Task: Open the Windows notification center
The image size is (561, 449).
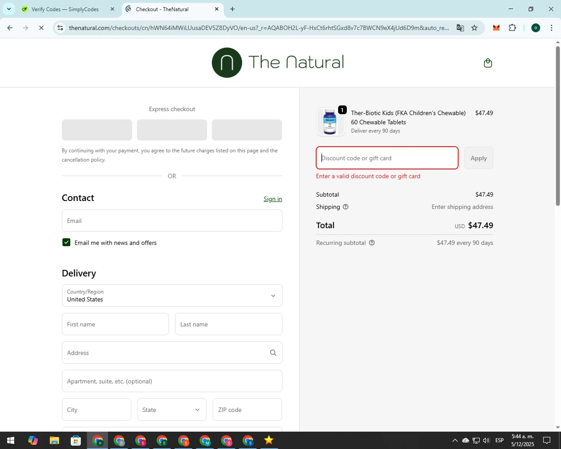Action: [x=547, y=440]
